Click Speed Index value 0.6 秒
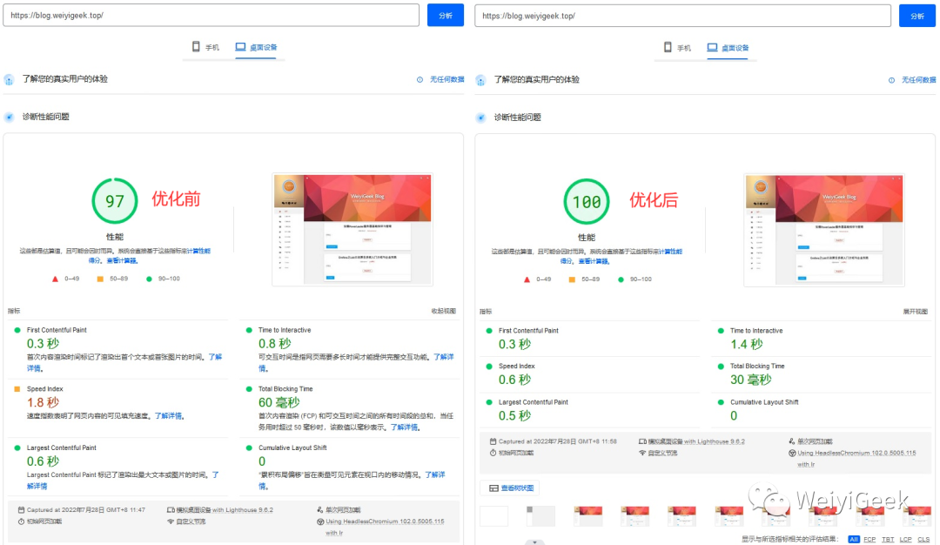940x545 pixels. (x=515, y=380)
